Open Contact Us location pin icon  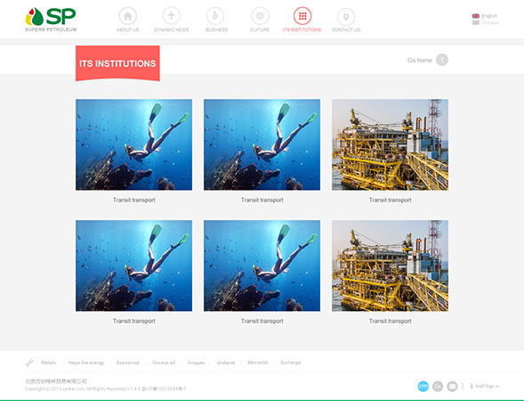click(x=346, y=16)
